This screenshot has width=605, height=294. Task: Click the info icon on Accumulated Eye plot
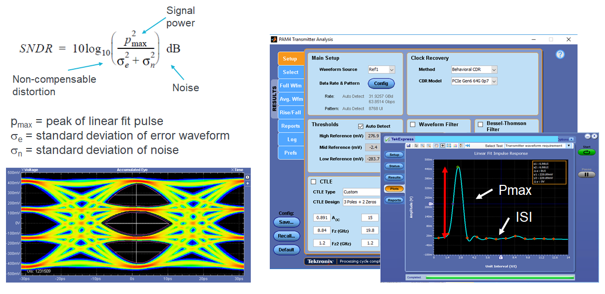[x=247, y=177]
